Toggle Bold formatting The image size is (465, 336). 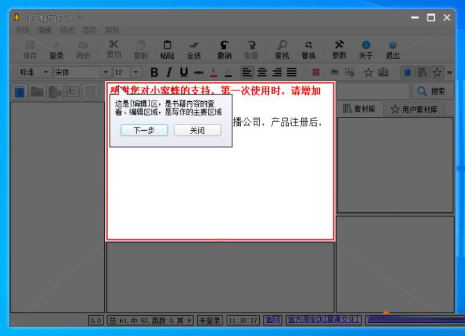tap(154, 72)
